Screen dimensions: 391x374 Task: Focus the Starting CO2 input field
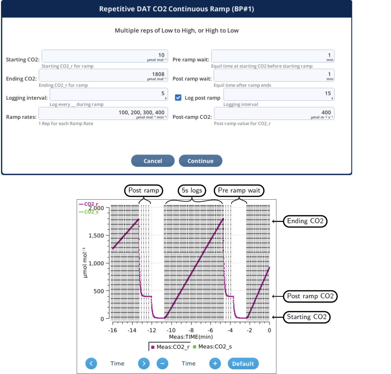[105, 56]
